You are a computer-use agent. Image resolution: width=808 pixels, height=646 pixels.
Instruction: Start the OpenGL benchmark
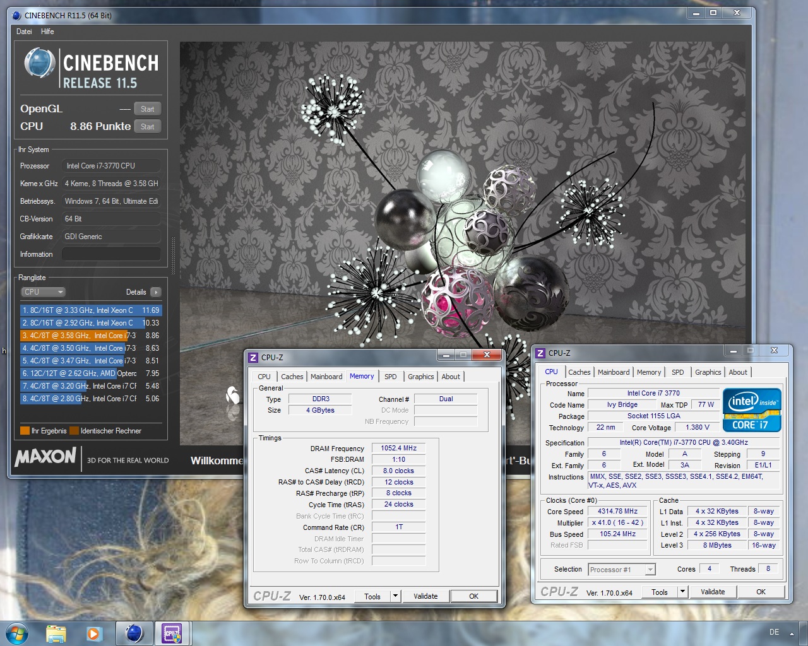pyautogui.click(x=148, y=109)
